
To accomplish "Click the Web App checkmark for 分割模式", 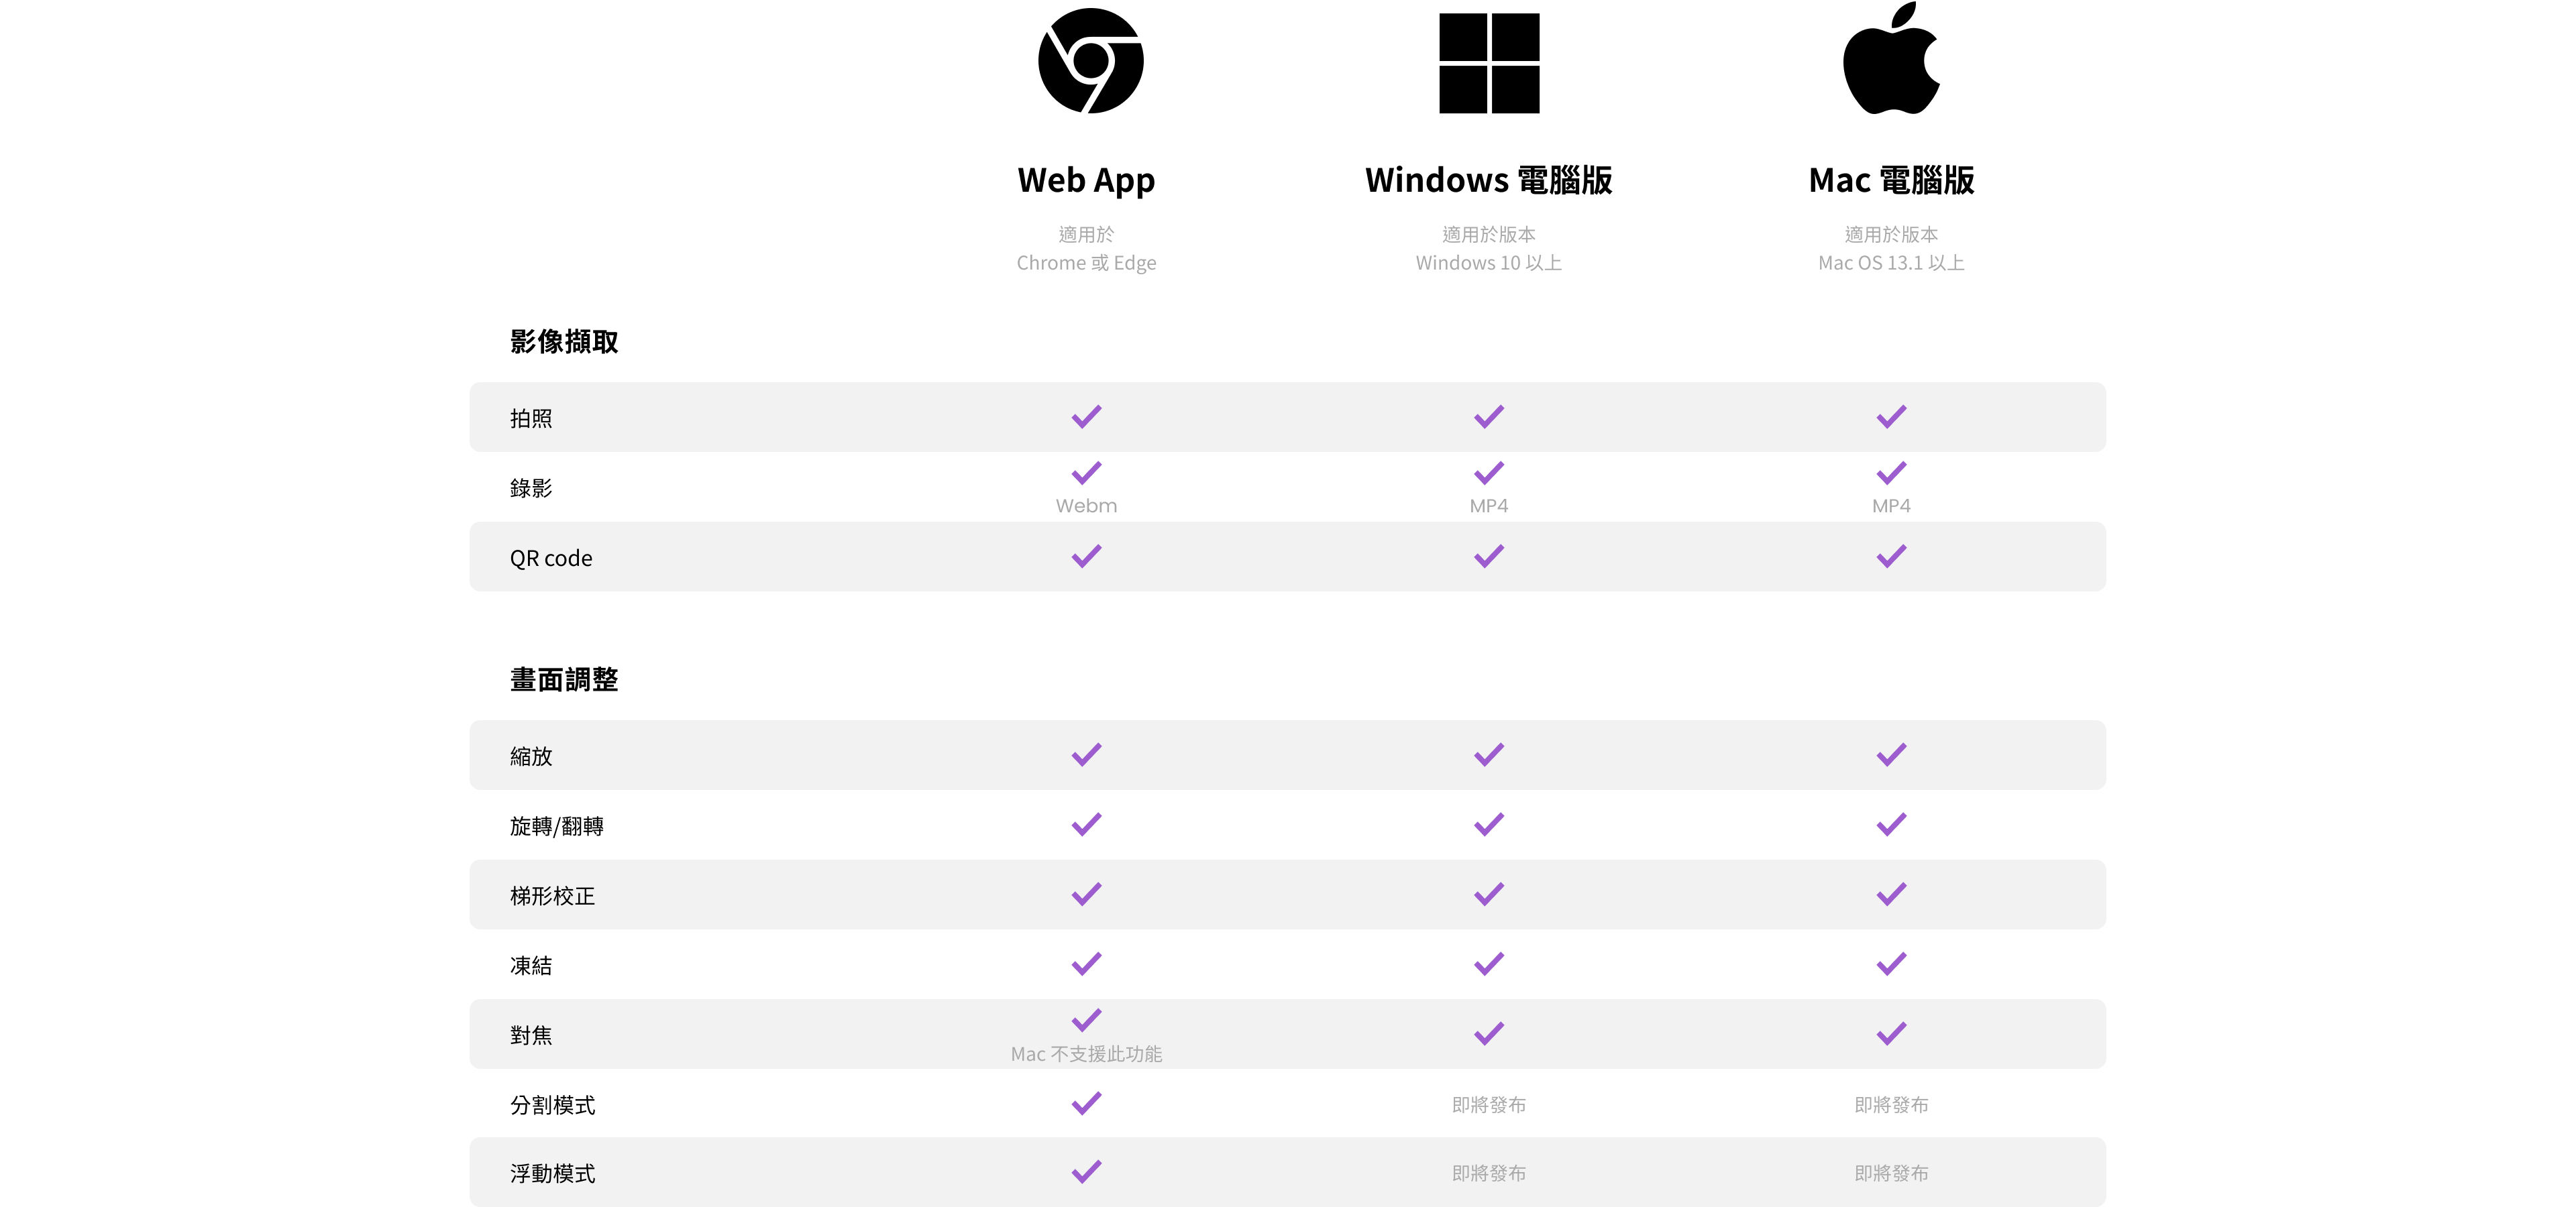I will click(1087, 1103).
